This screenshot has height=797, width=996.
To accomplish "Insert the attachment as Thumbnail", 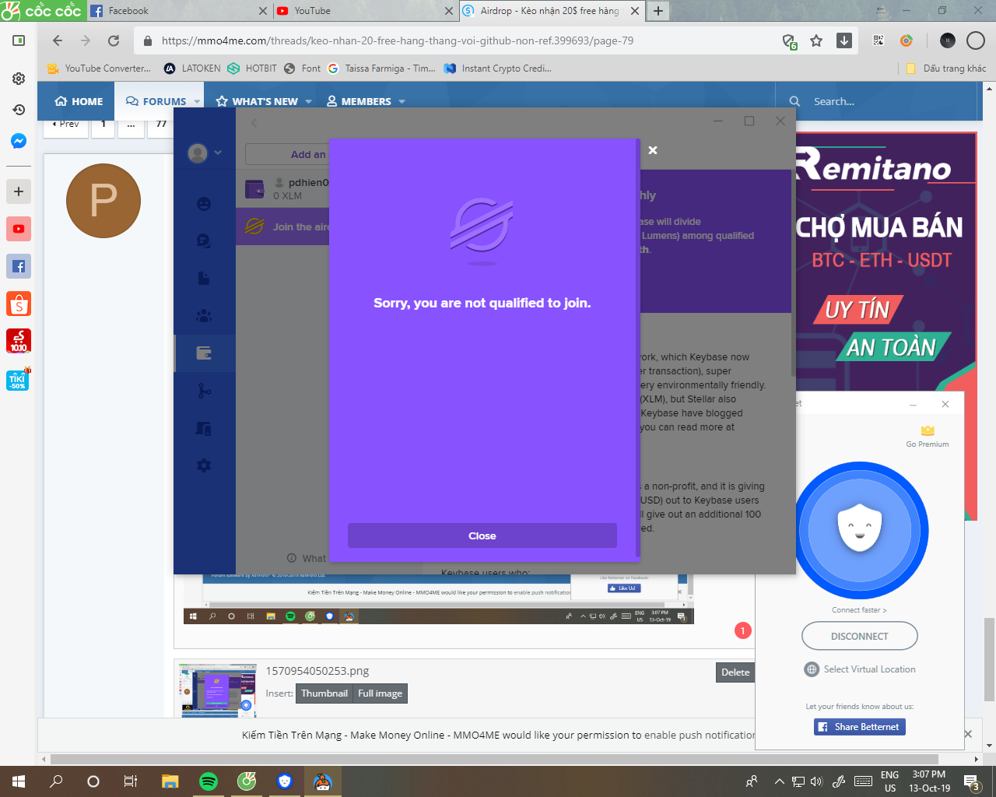I will pyautogui.click(x=324, y=693).
